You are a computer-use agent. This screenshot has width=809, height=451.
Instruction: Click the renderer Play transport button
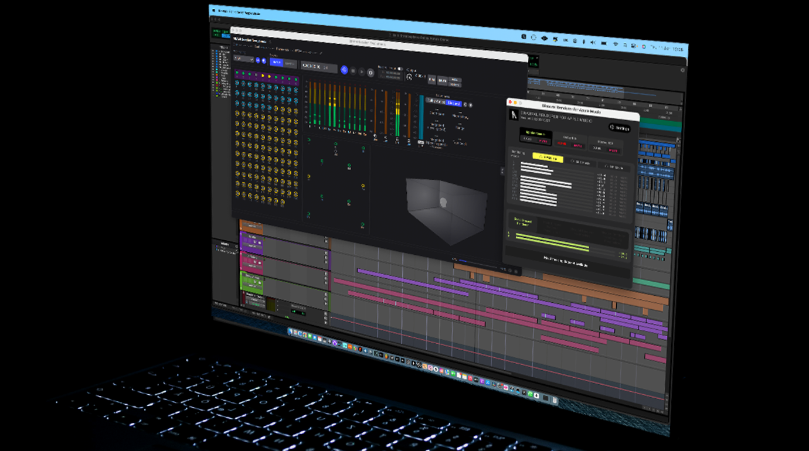pos(362,72)
